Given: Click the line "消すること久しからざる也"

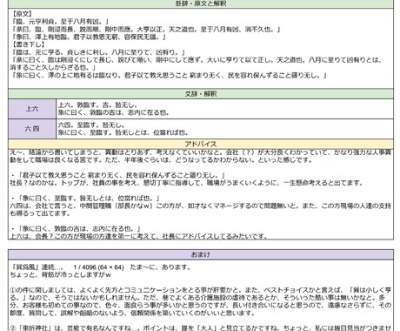Looking at the screenshot, I should tap(53, 67).
